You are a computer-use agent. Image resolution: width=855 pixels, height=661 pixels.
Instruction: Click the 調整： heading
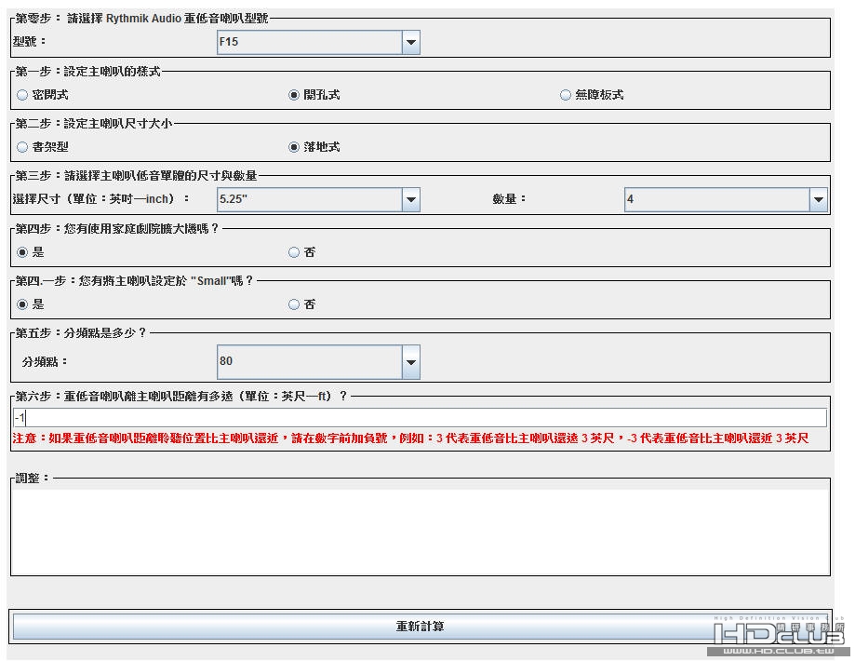click(33, 479)
